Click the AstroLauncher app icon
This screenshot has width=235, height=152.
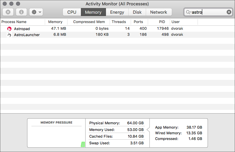pyautogui.click(x=9, y=35)
